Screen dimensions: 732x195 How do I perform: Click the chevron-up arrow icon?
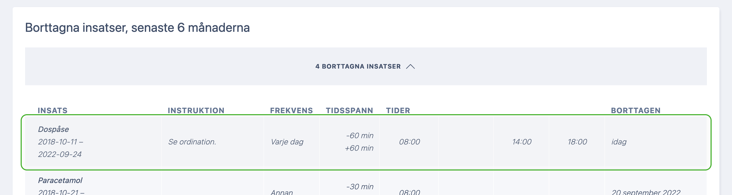pyautogui.click(x=410, y=66)
